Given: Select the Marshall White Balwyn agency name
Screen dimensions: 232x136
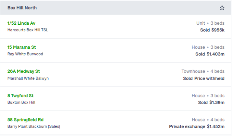Looking at the screenshot, I should 28,78.
